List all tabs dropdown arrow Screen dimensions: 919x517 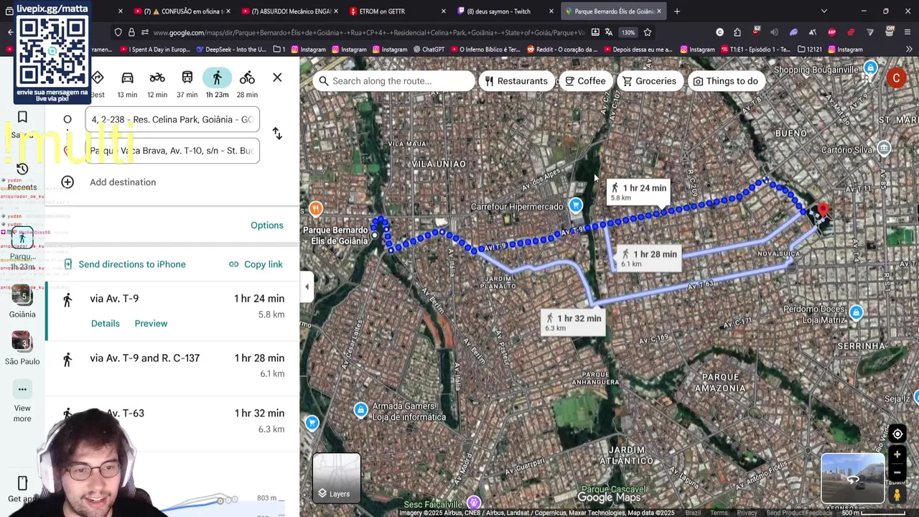(x=824, y=11)
